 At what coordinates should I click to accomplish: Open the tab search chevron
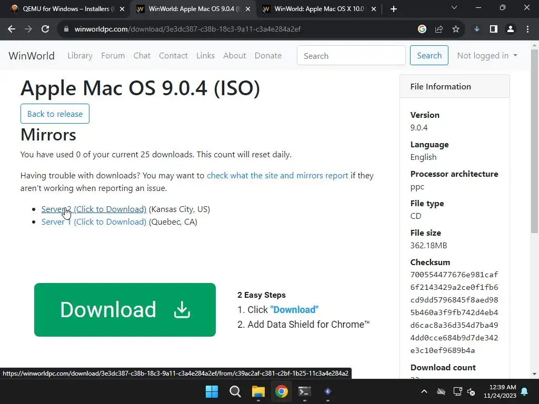pos(454,7)
